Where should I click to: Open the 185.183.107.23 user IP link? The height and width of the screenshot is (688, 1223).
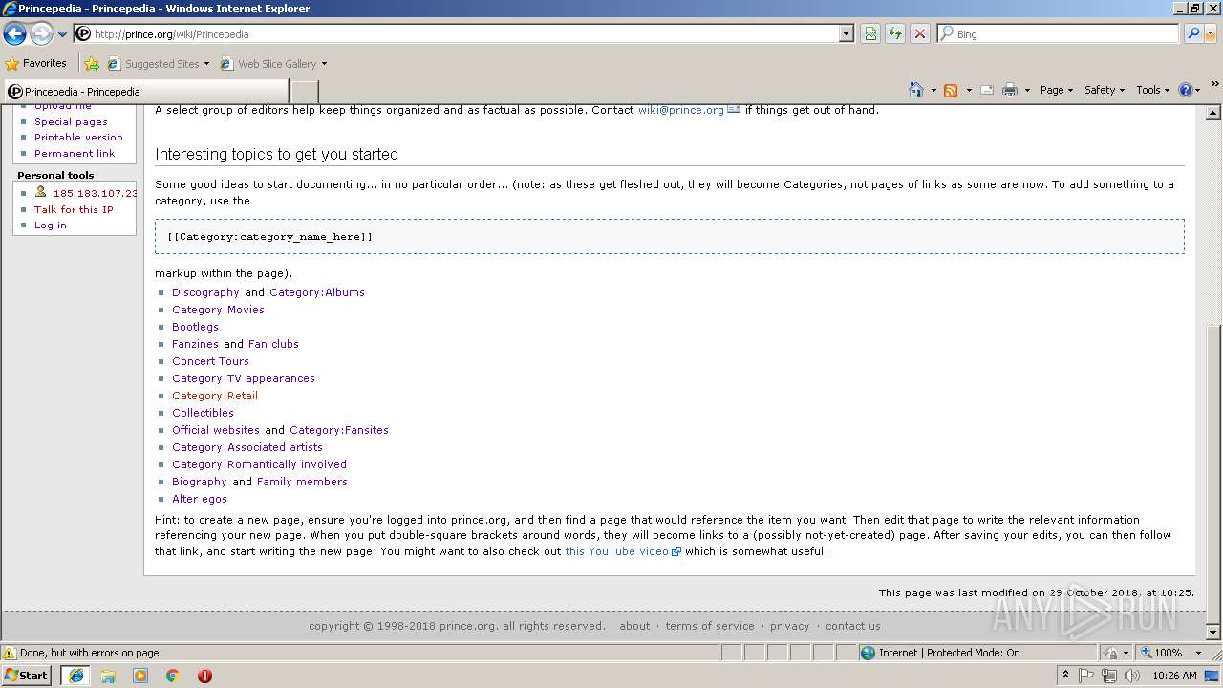tap(95, 193)
